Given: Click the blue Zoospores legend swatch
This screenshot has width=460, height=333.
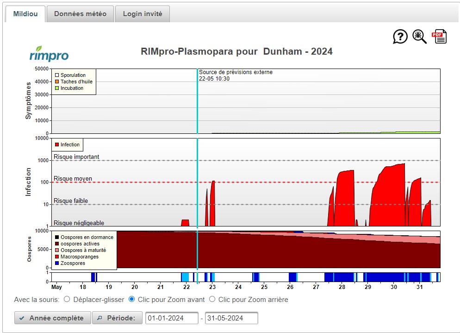Looking at the screenshot, I should 57,264.
